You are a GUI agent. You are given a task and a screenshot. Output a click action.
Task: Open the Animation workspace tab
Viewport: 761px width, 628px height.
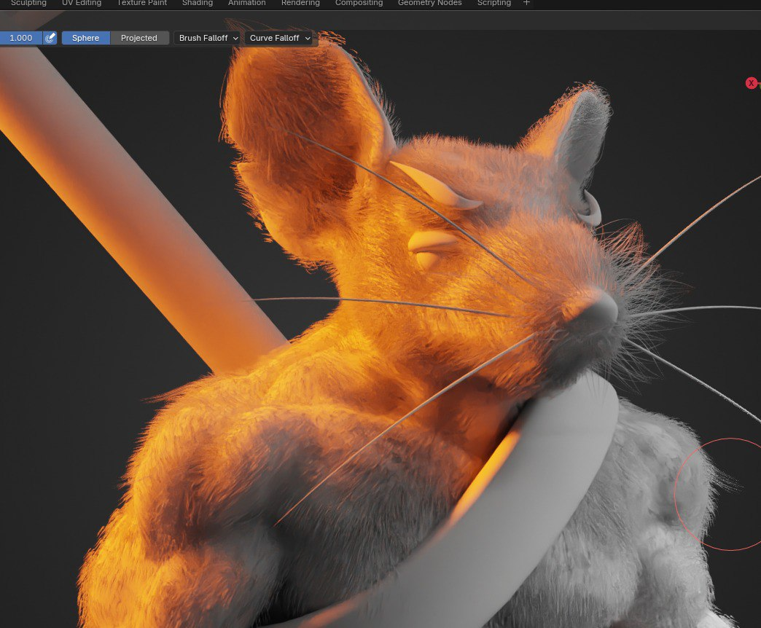pyautogui.click(x=247, y=3)
